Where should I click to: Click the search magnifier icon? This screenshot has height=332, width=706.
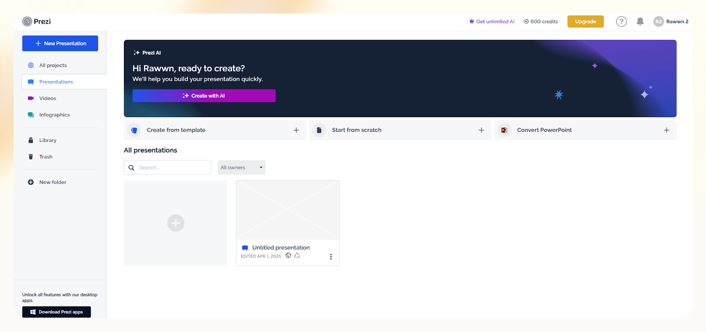(x=132, y=168)
